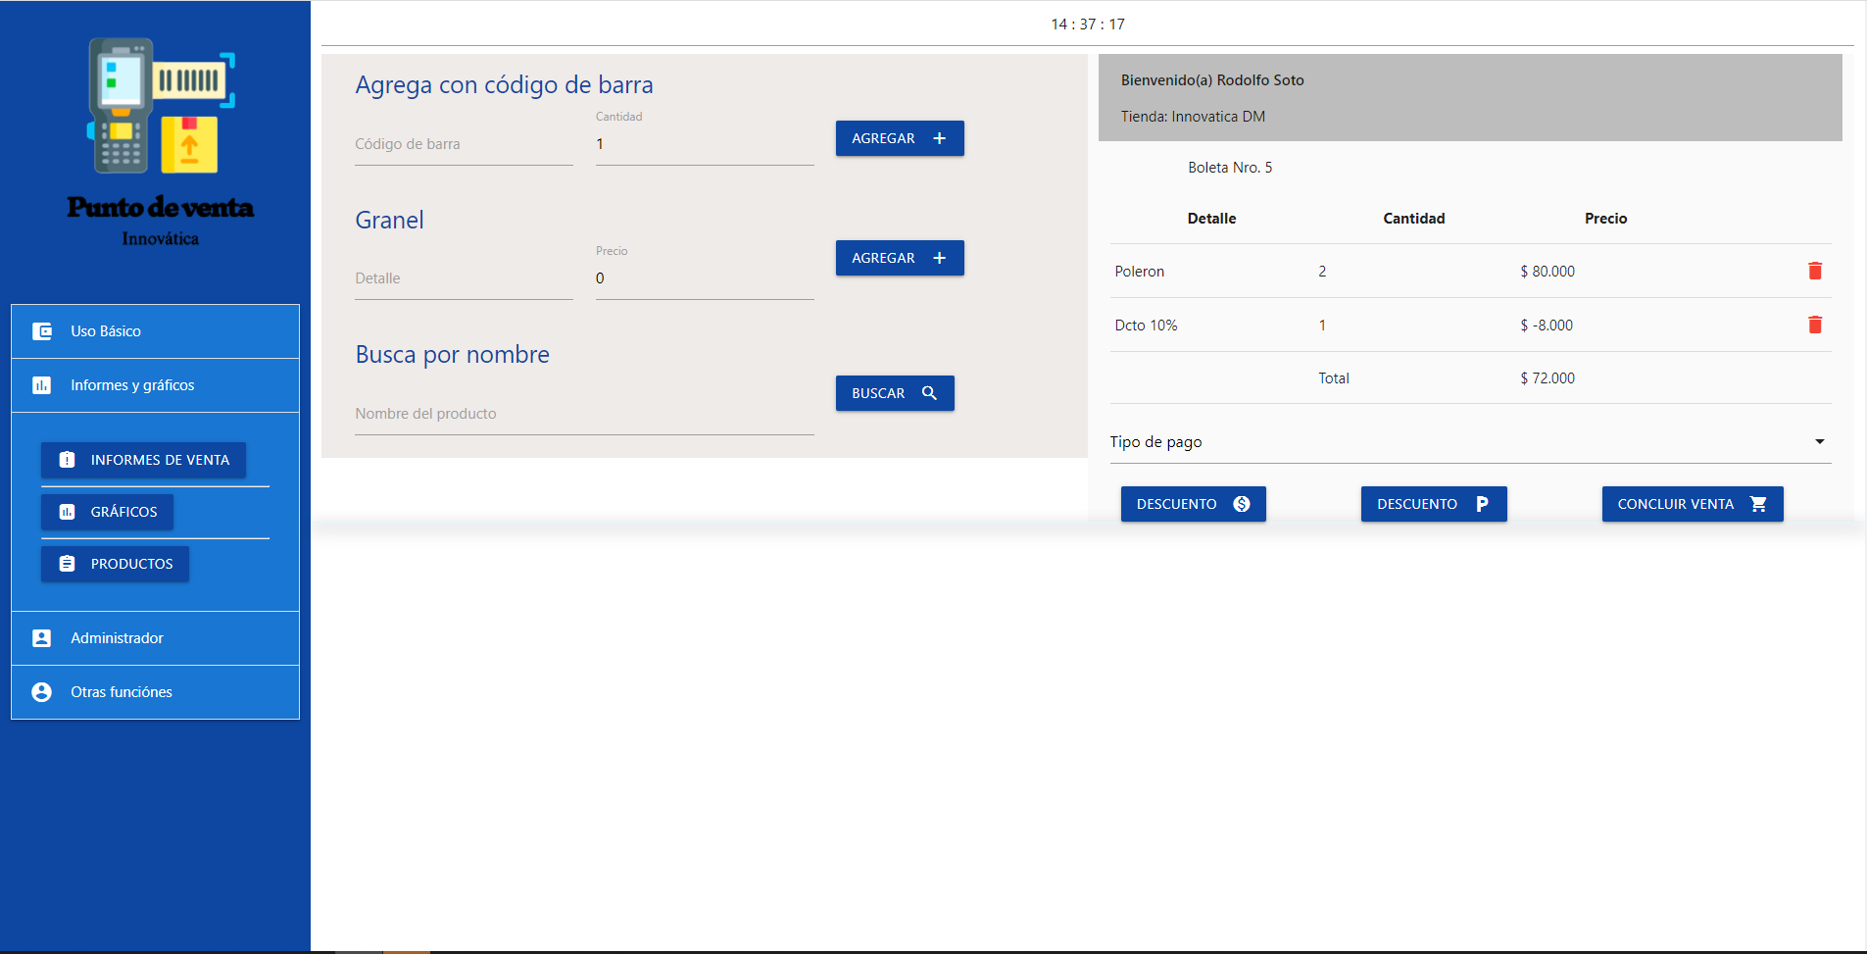Open Informes de Venta
The height and width of the screenshot is (954, 1867).
click(x=143, y=460)
